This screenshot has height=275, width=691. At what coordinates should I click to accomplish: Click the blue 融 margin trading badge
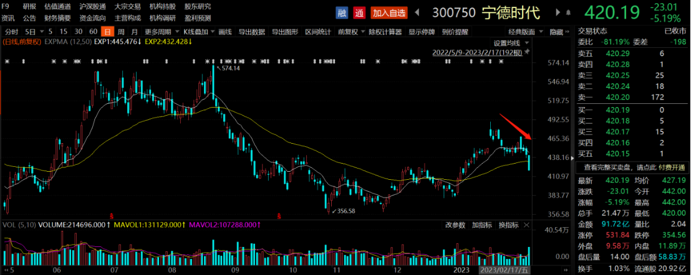coord(342,12)
